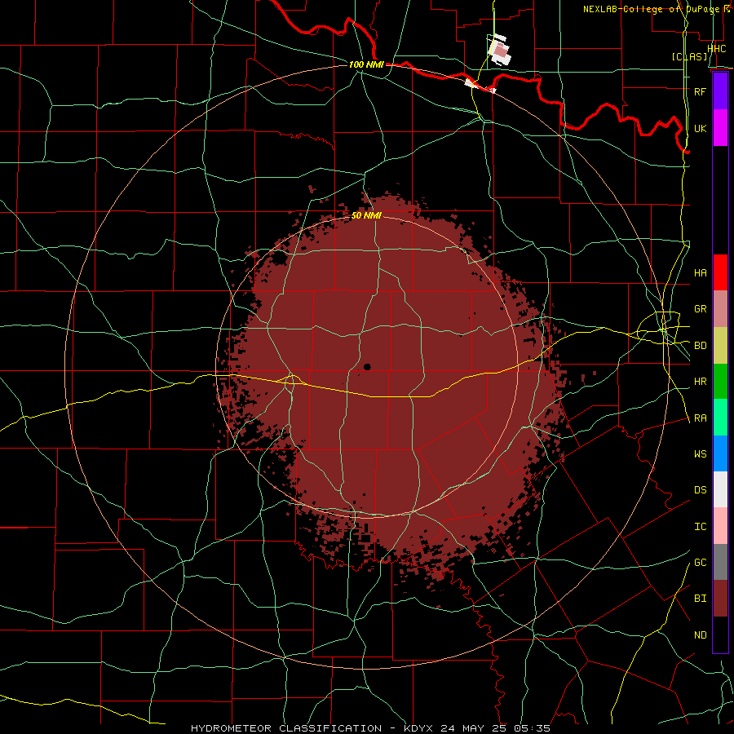Screen dimensions: 734x734
Task: Click the [CLAS] legend heading
Action: pyautogui.click(x=689, y=57)
